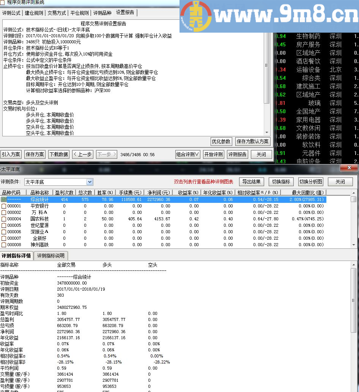Click the icon for 000005 世纪星源
Screen dimensions: 359x392
(3, 226)
